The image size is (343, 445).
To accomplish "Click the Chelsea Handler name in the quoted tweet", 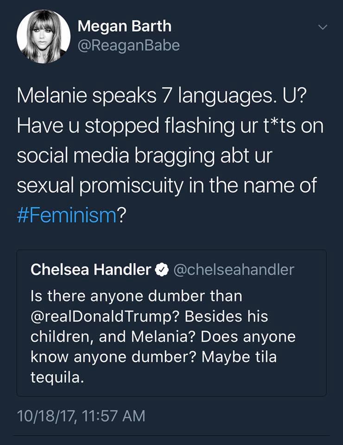I will (x=91, y=270).
